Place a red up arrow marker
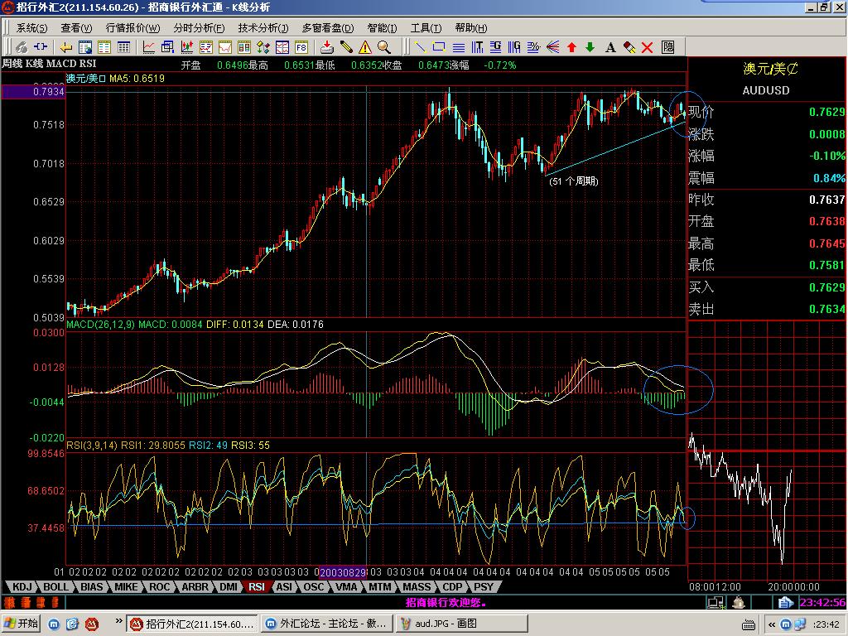The height and width of the screenshot is (636, 848). pyautogui.click(x=571, y=47)
